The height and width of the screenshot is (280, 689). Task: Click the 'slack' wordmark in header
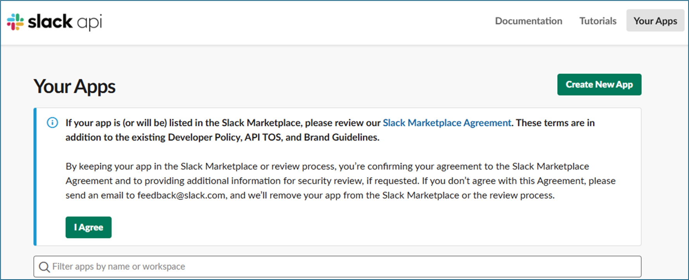click(50, 21)
